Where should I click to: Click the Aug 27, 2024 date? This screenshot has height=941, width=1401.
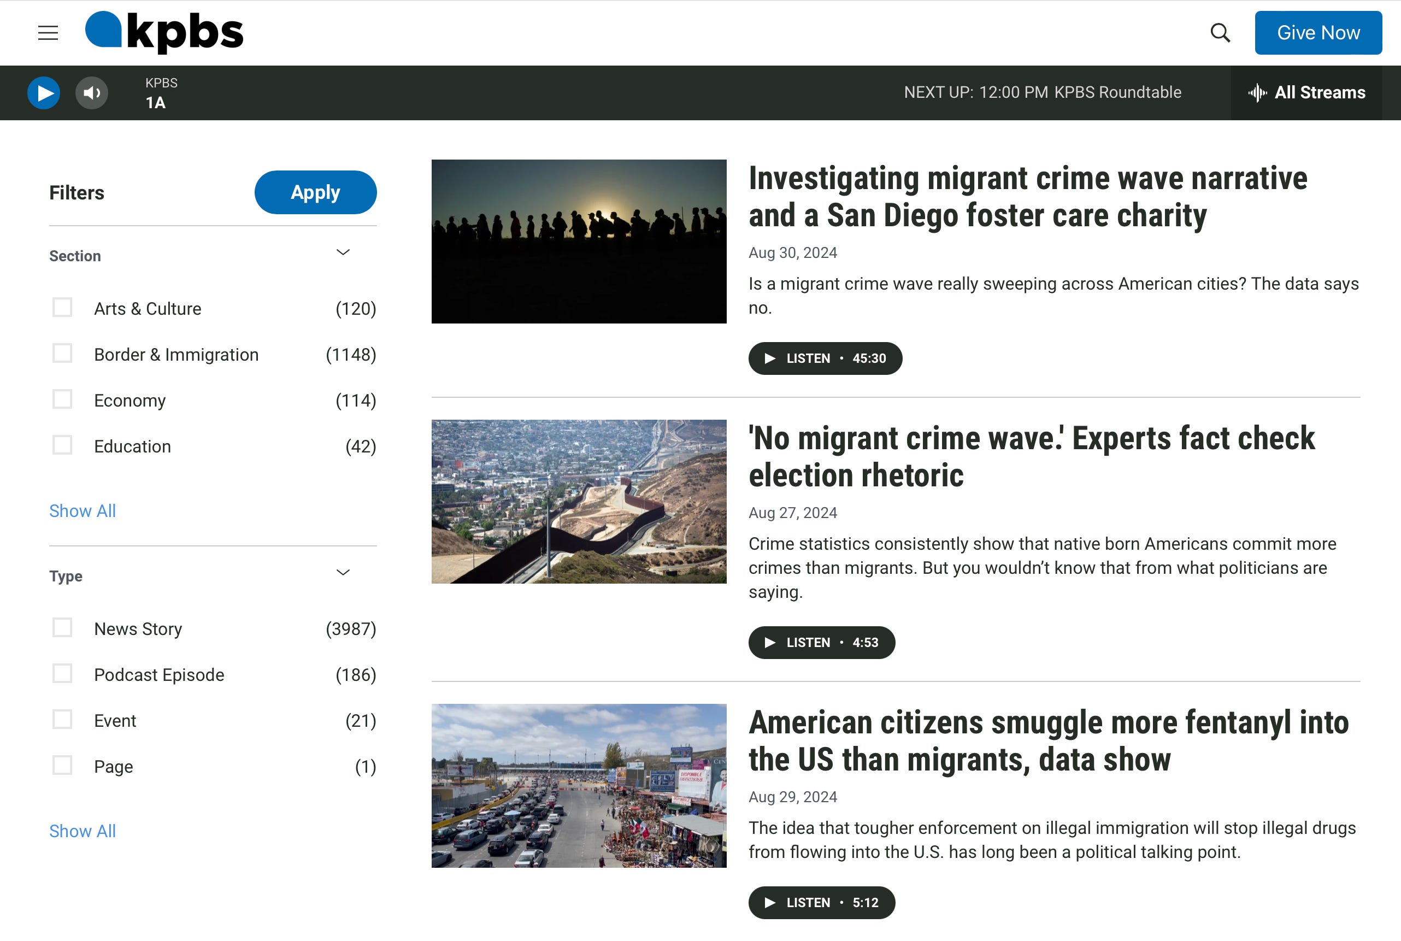[x=793, y=513]
